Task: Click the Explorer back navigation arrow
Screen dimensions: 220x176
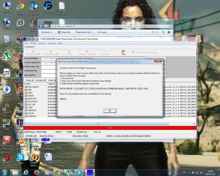Action: tap(41, 26)
